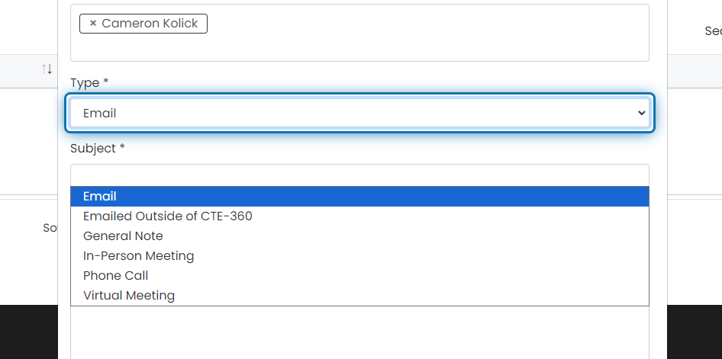
Task: Open the Type select box showing Email
Action: tap(359, 113)
